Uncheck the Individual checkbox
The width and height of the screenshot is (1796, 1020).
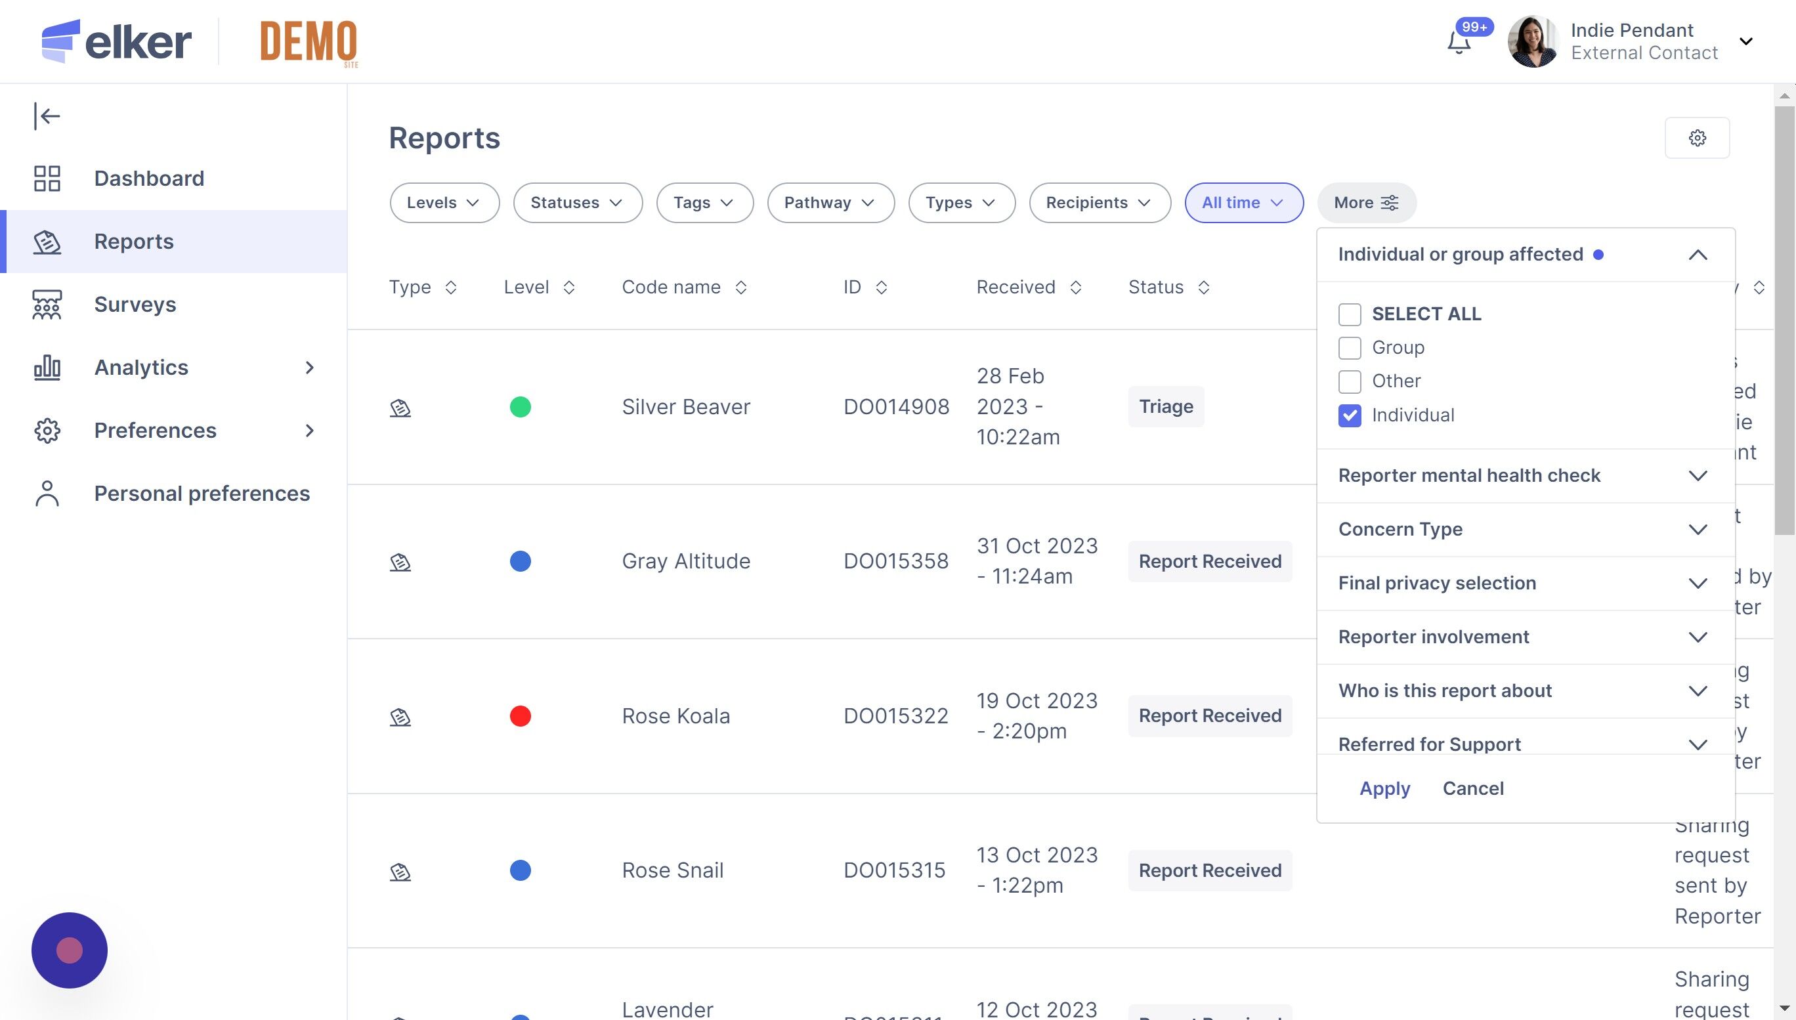[x=1349, y=415]
